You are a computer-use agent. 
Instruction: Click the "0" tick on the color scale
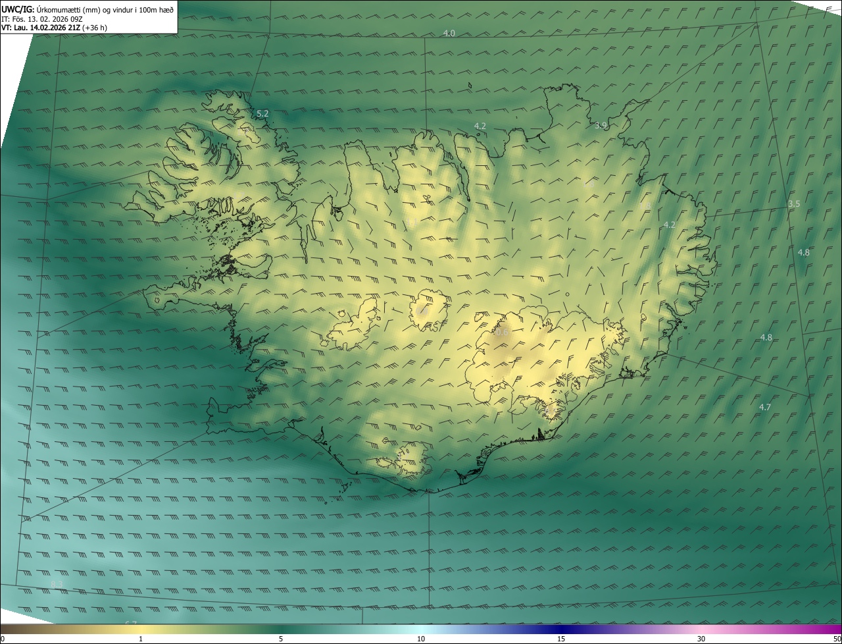pyautogui.click(x=2, y=639)
